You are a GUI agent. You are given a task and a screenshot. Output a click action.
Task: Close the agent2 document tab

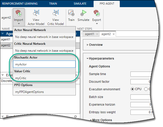(114, 34)
